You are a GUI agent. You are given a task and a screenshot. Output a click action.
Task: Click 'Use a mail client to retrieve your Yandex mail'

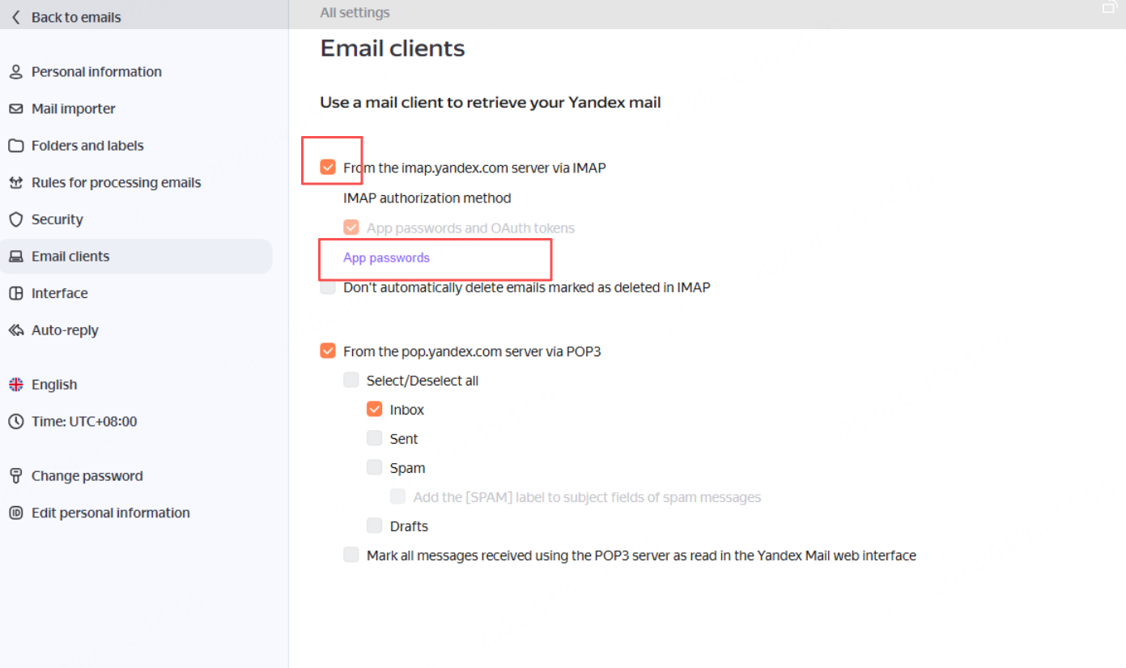[491, 103]
